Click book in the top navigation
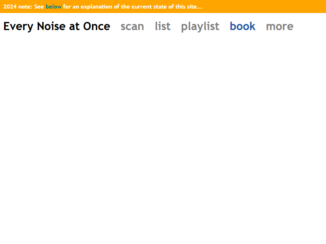Viewport: 326px width, 244px height. pos(242,26)
